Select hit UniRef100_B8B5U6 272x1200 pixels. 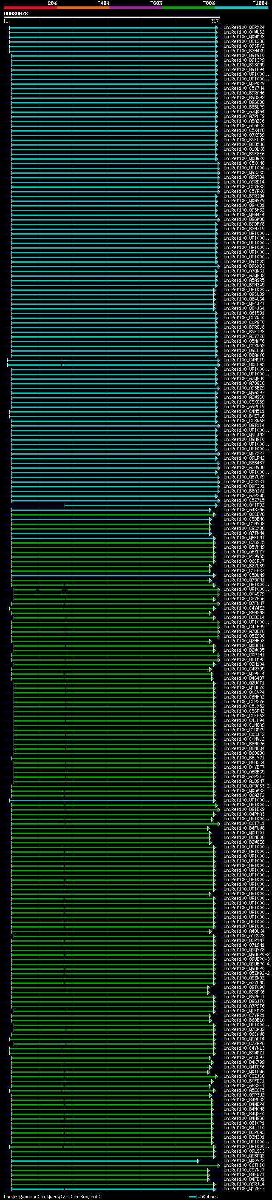[x=244, y=144]
